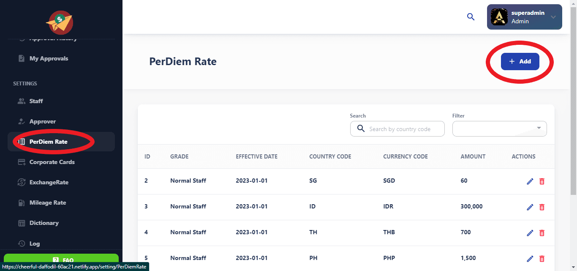The image size is (577, 271).
Task: Open My Approvals page
Action: (x=49, y=58)
